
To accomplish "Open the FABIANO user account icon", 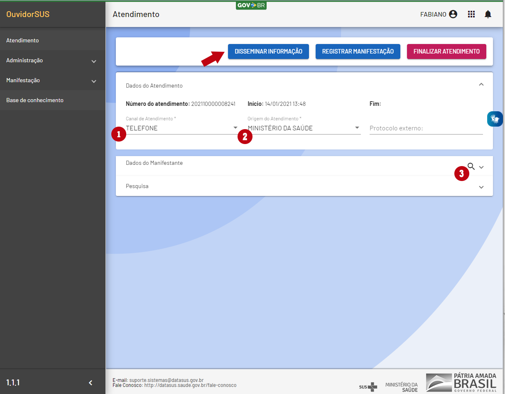I will click(x=453, y=15).
